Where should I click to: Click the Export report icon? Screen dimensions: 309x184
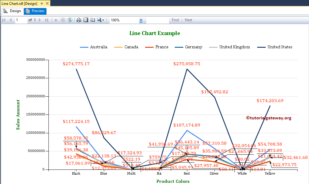98,20
